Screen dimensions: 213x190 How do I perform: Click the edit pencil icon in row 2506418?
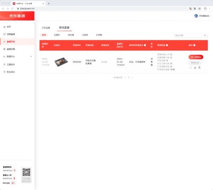(x=195, y=68)
